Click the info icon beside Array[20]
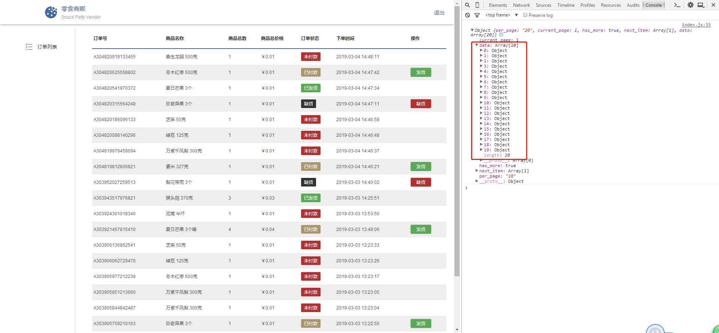Screen dimensions: 719x333 501,35
